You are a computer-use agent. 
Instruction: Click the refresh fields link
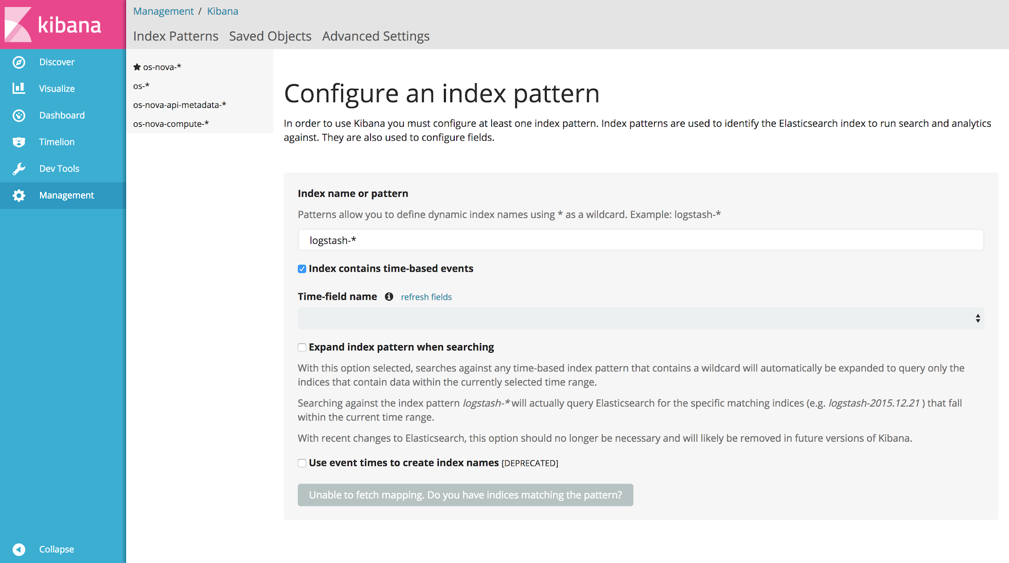click(426, 297)
